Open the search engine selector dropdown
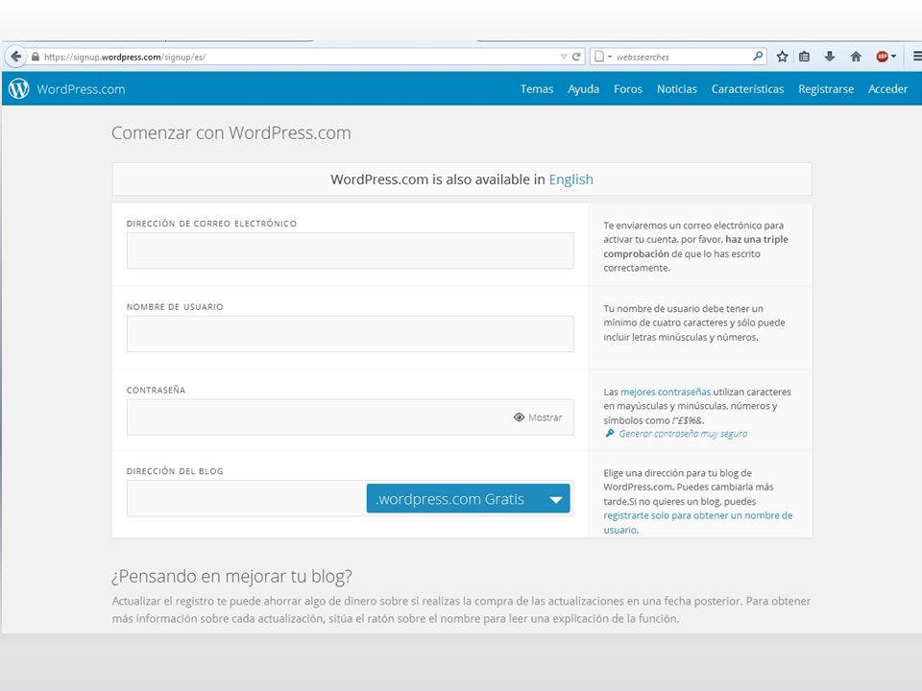This screenshot has width=922, height=691. pyautogui.click(x=603, y=57)
